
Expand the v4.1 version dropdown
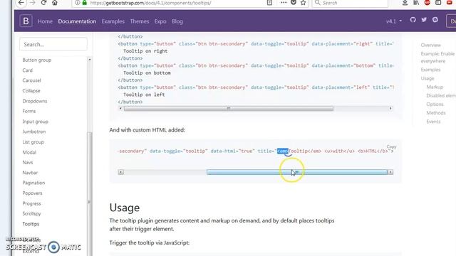pos(394,21)
